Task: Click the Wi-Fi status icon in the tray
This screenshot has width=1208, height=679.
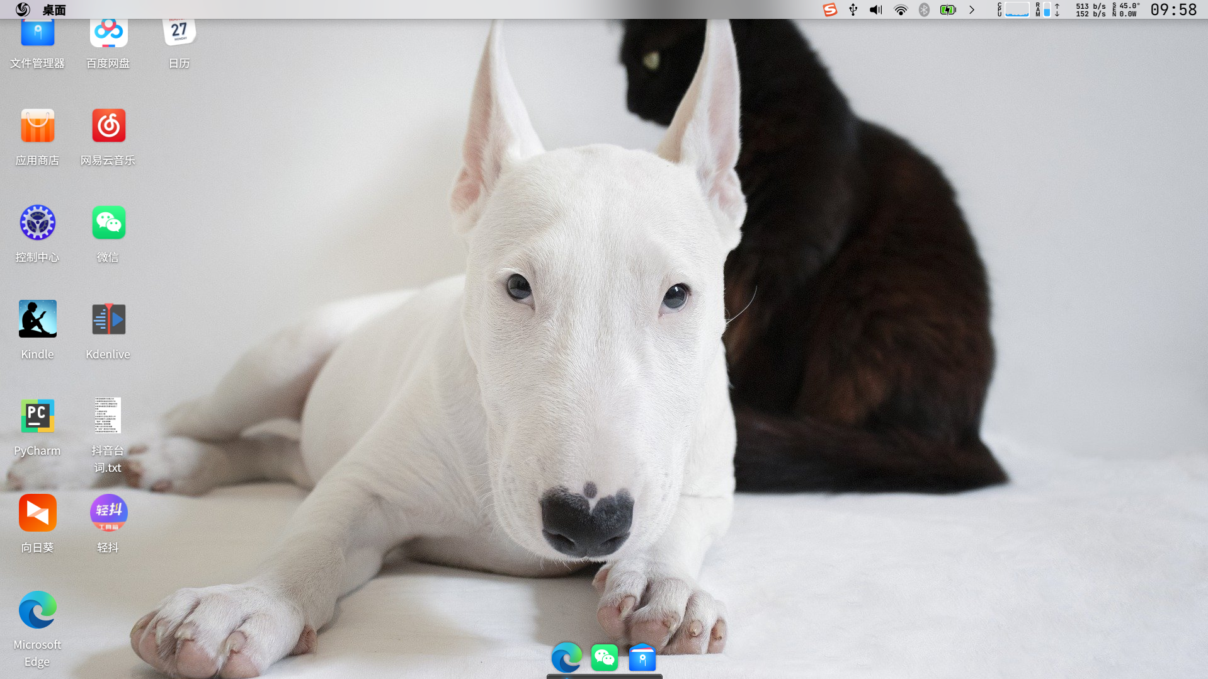Action: [x=901, y=9]
